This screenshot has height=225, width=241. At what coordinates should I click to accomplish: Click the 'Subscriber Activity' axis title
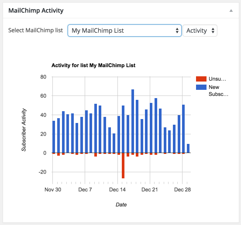point(24,130)
